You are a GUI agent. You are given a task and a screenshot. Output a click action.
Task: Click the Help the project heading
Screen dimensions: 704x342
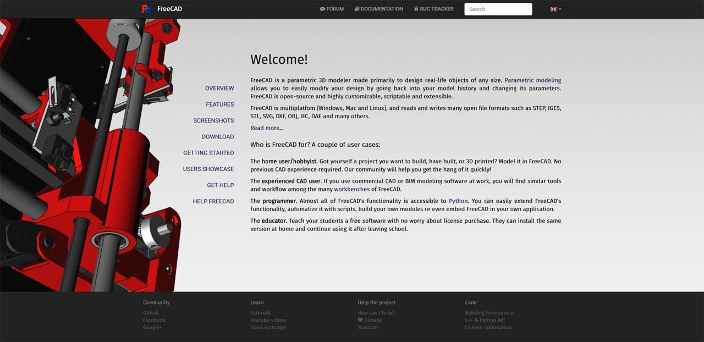point(376,302)
